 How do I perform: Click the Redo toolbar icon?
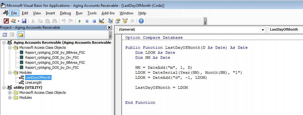[x=71, y=21]
